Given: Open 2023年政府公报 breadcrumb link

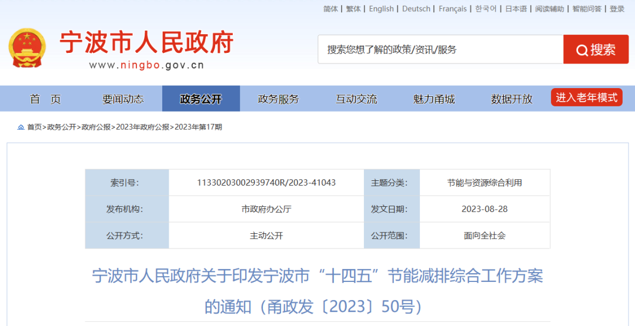Looking at the screenshot, I should click(x=142, y=127).
